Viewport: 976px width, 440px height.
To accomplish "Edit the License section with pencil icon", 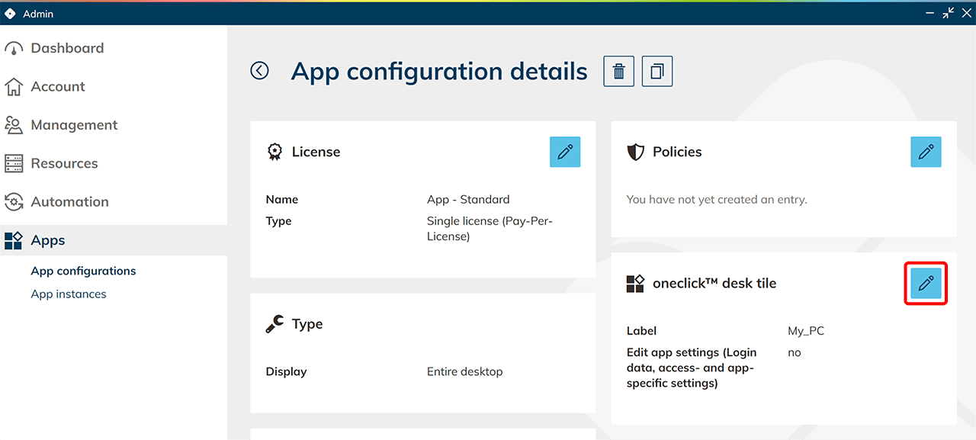I will [x=565, y=152].
